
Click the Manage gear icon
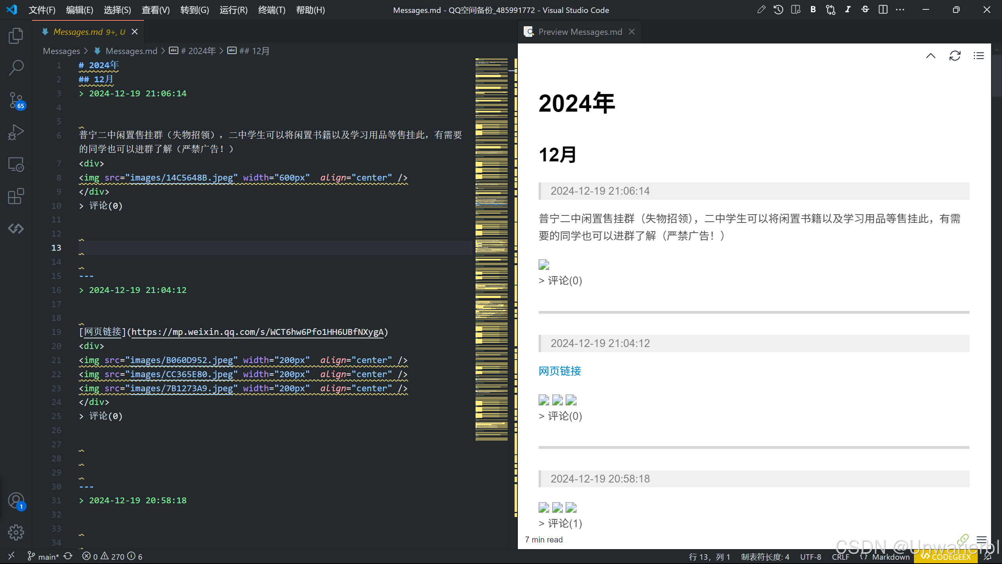point(16,532)
